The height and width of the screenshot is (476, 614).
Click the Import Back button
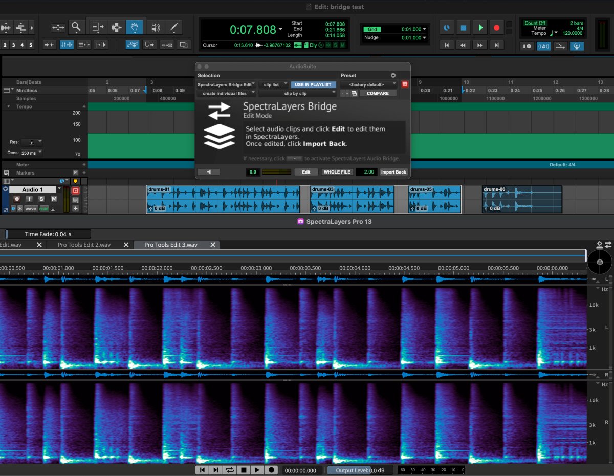pos(393,172)
